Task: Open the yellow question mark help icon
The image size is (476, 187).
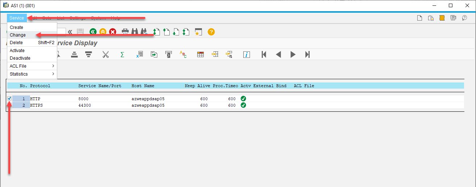Action: [x=211, y=32]
